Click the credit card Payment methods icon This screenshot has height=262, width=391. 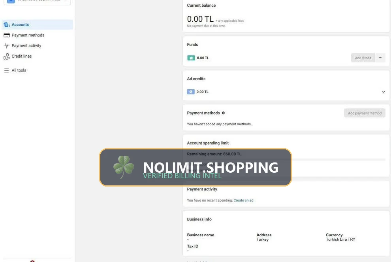7,35
